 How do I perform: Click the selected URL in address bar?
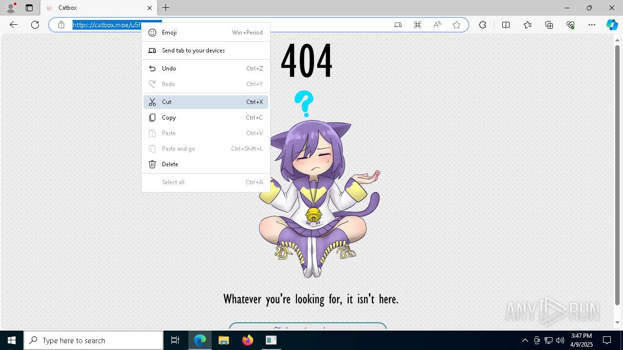(x=107, y=25)
